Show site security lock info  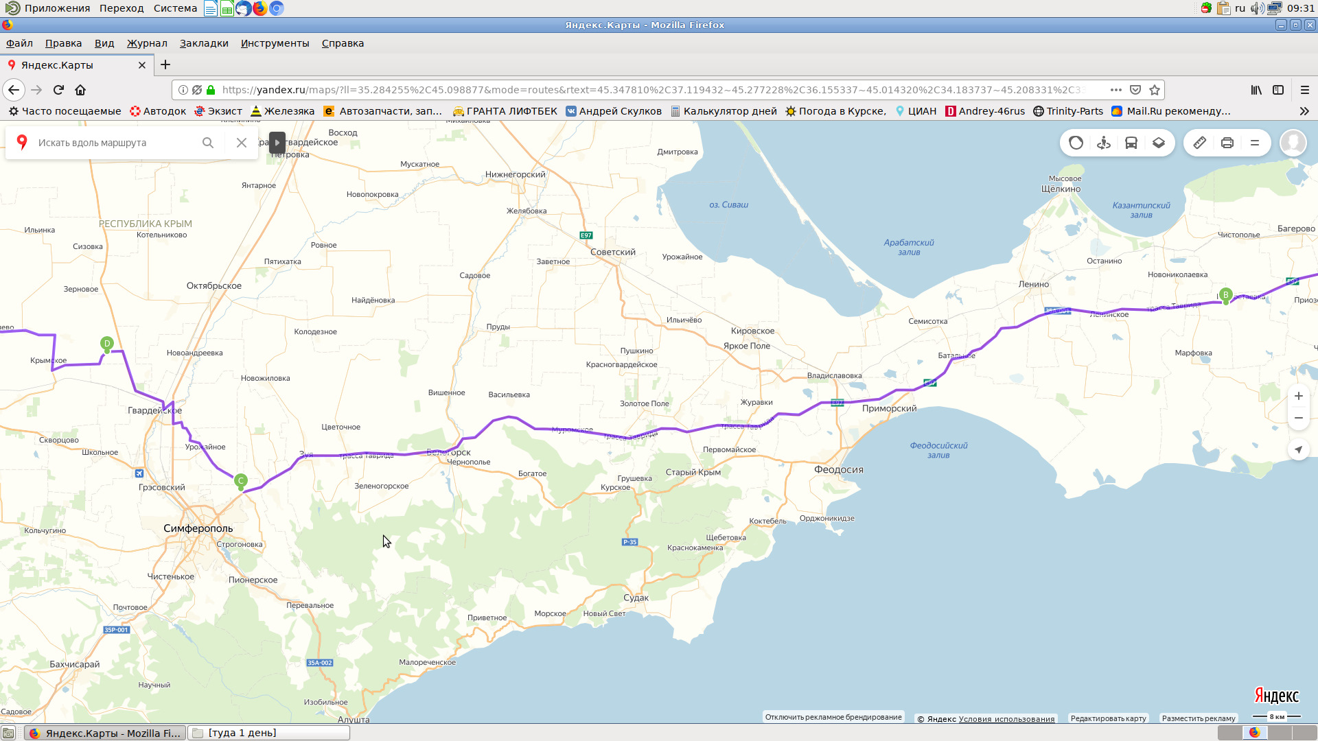(x=211, y=90)
